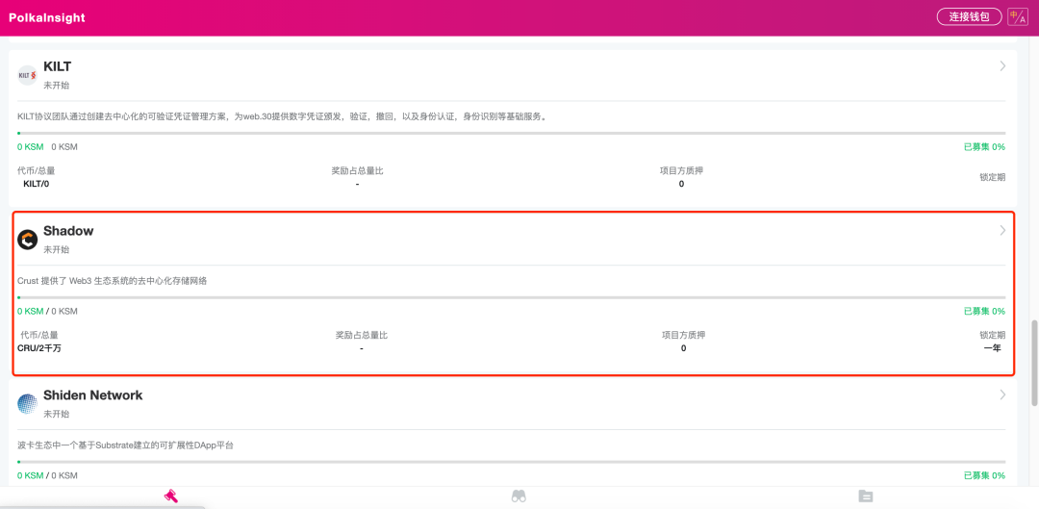
Task: Click the 已募集 0% label in Shadow card
Action: click(984, 311)
